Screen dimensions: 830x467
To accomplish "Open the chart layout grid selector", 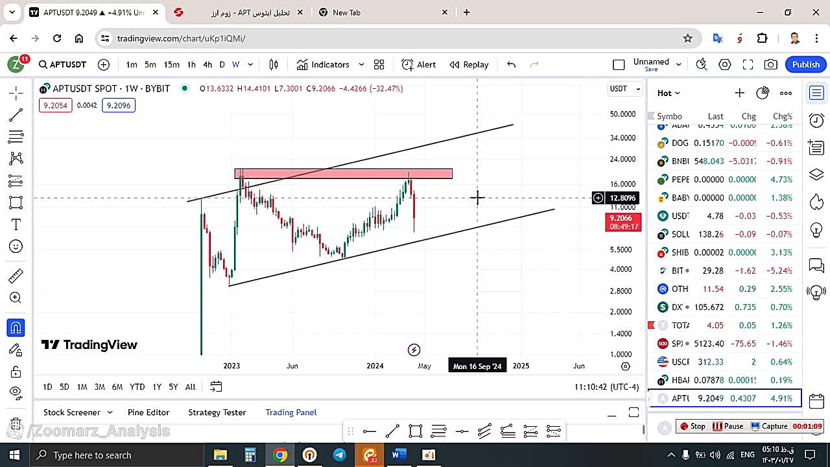I will tap(379, 64).
